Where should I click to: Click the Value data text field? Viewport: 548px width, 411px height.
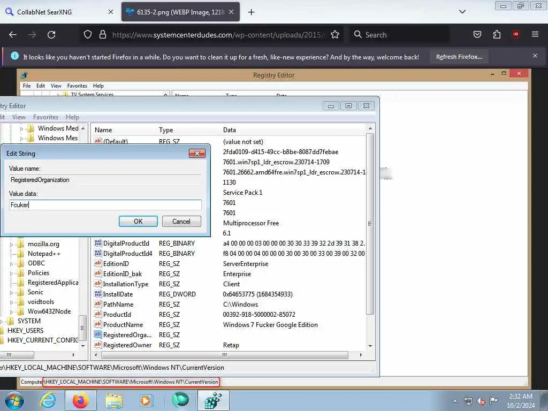coord(105,205)
